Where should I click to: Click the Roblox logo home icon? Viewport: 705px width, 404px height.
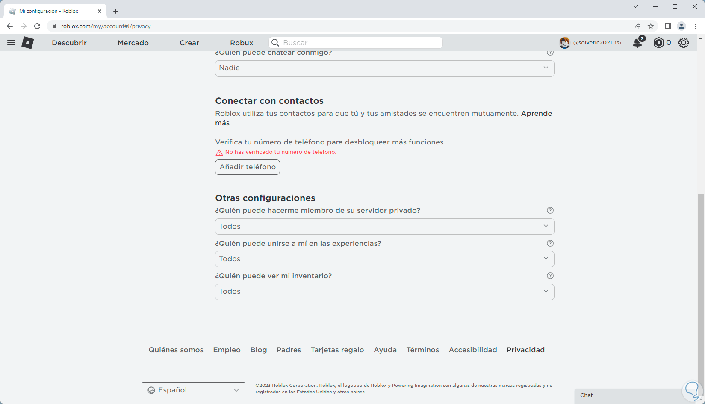click(28, 43)
